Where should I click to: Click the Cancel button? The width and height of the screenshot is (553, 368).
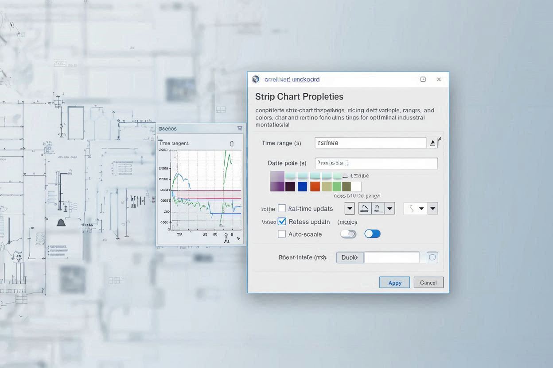tap(428, 283)
